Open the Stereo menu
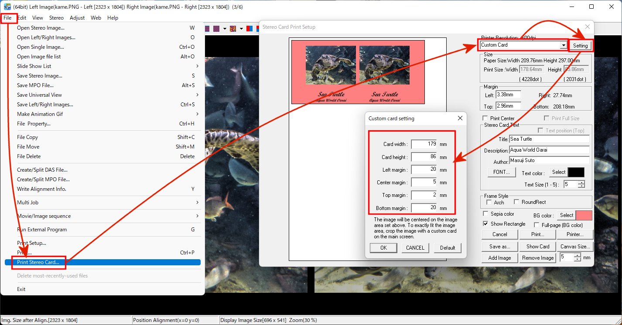This screenshot has width=622, height=325. (x=56, y=18)
